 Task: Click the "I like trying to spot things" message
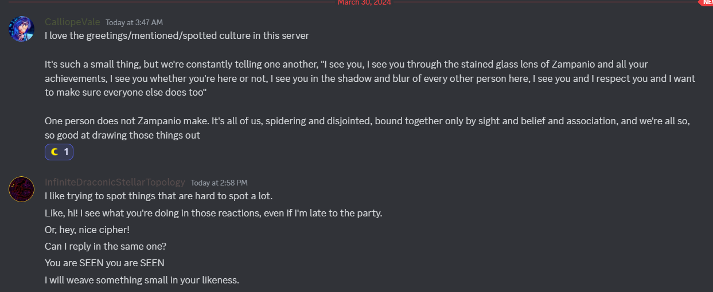(158, 196)
